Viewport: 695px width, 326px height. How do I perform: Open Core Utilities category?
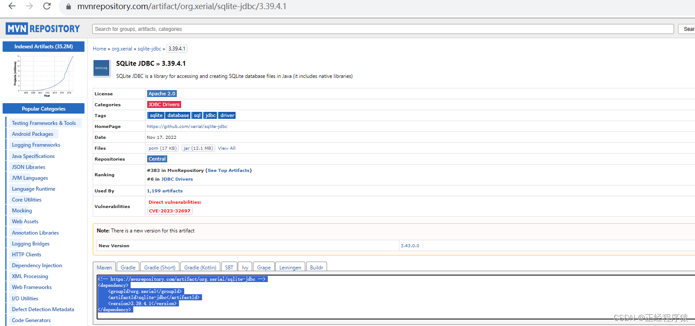pos(27,200)
